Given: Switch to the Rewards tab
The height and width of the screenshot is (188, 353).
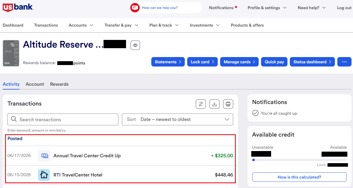Looking at the screenshot, I should click(x=59, y=84).
